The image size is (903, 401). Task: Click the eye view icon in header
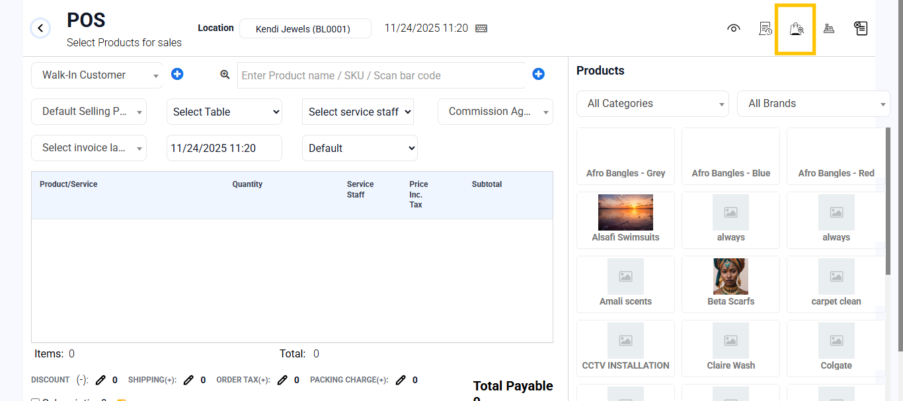pos(733,28)
